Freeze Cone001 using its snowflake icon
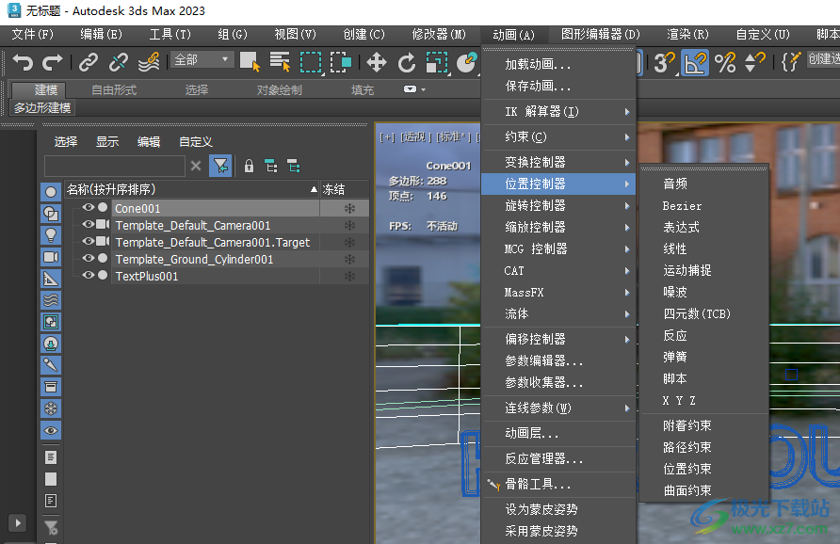The image size is (840, 544). (x=349, y=208)
